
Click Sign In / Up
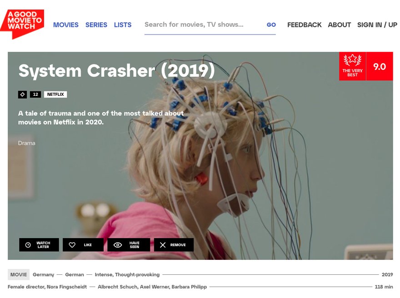click(x=377, y=25)
